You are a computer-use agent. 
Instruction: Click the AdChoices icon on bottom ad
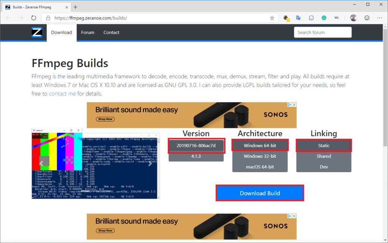pos(289,216)
